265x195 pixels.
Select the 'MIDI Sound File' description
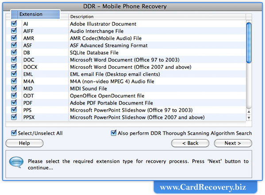88,89
